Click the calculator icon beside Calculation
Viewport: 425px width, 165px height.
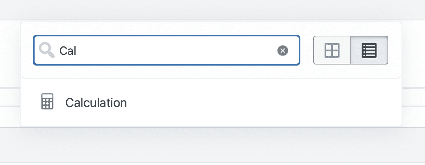[48, 102]
